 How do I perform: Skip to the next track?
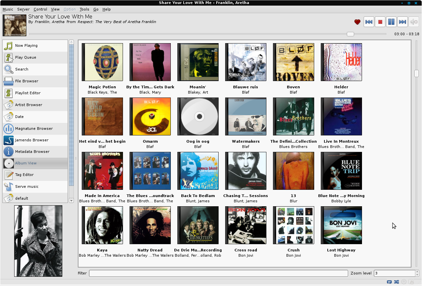(403, 22)
